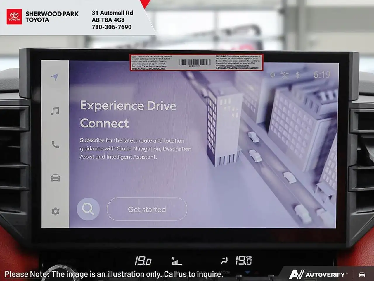Image resolution: width=374 pixels, height=281 pixels.
Task: Tap the right 19.0 SYNC temperature readout
Action: (x=244, y=260)
